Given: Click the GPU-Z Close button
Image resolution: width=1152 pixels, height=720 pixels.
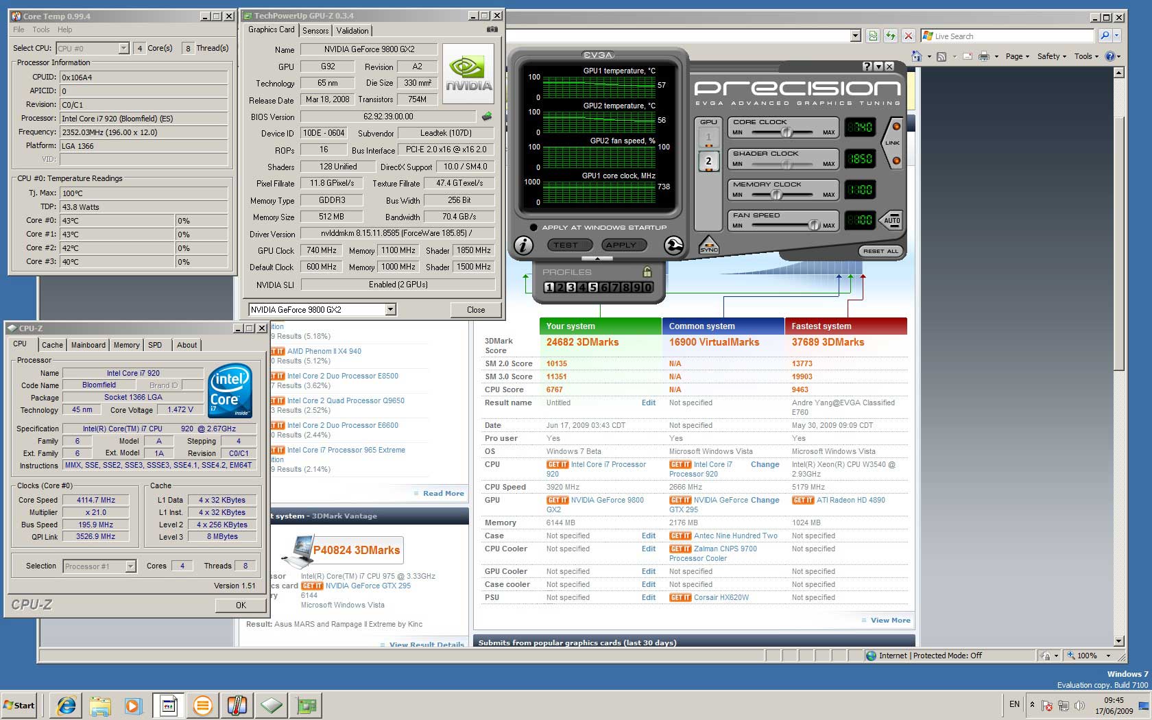Looking at the screenshot, I should (476, 310).
